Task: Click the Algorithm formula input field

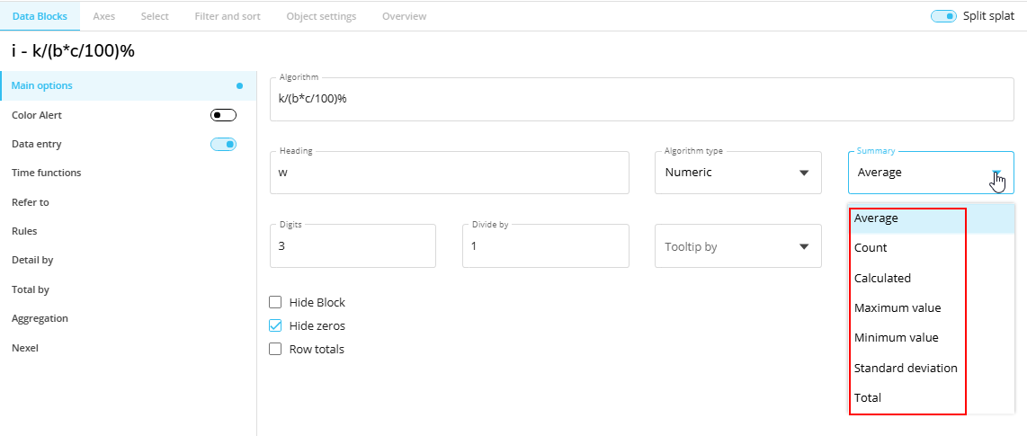Action: pyautogui.click(x=642, y=99)
